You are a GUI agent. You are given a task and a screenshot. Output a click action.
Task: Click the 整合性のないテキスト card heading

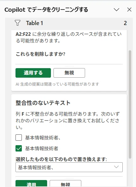43,103
